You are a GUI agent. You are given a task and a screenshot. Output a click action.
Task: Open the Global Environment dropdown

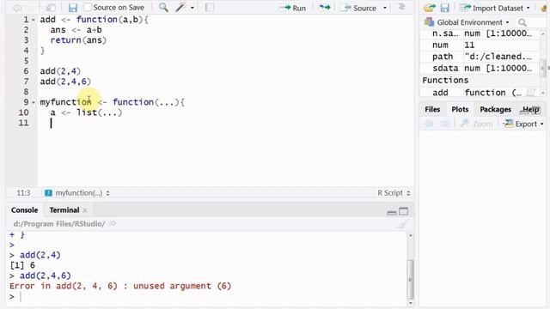pyautogui.click(x=467, y=22)
